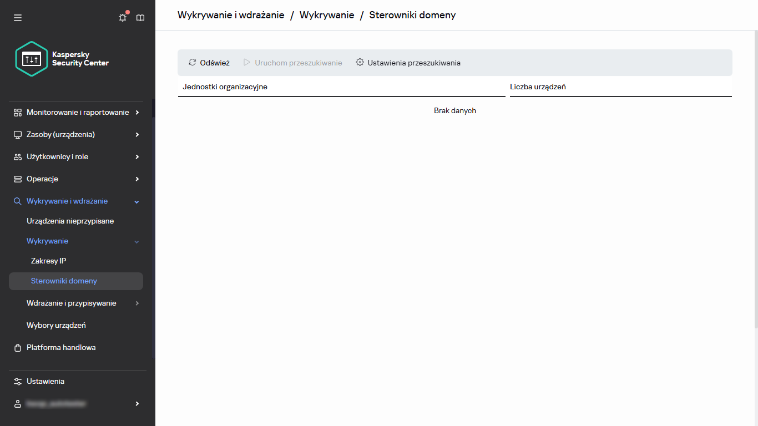The image size is (758, 426).
Task: Expand the user account menu
Action: pos(137,403)
